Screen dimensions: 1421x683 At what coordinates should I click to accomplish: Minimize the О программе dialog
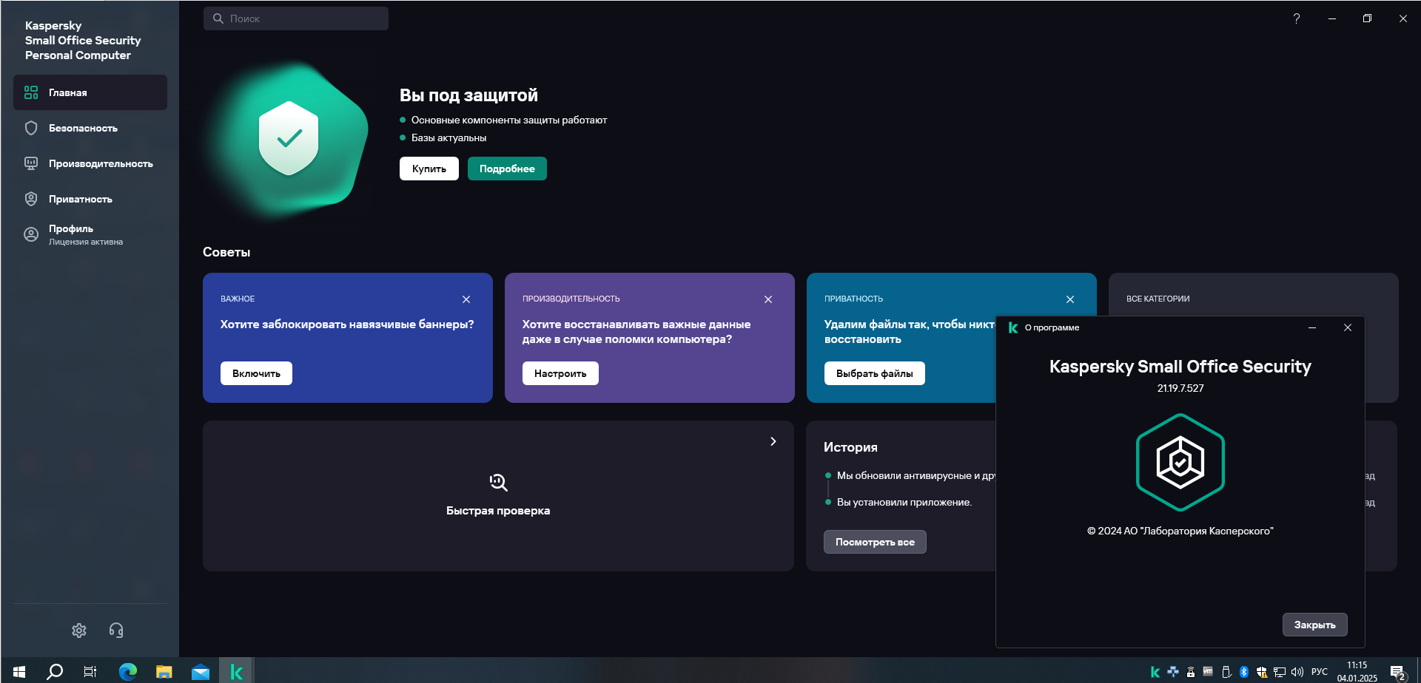(x=1312, y=327)
